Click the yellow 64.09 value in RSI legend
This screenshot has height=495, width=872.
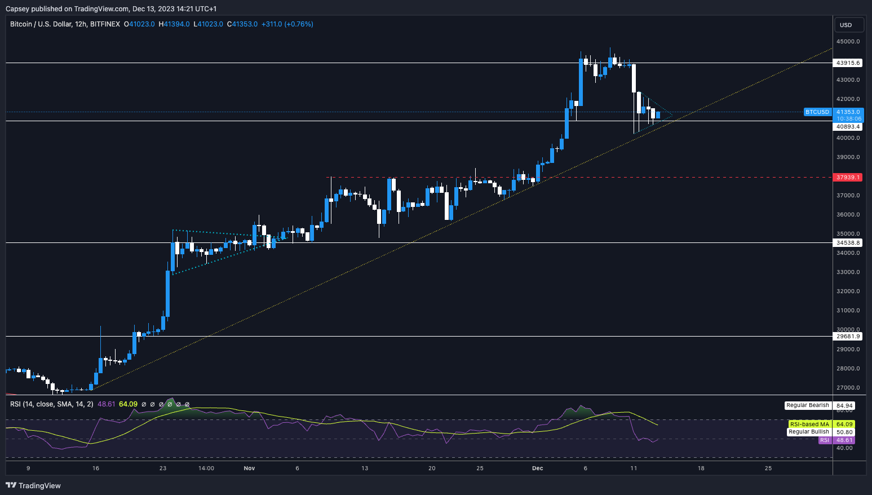(128, 404)
